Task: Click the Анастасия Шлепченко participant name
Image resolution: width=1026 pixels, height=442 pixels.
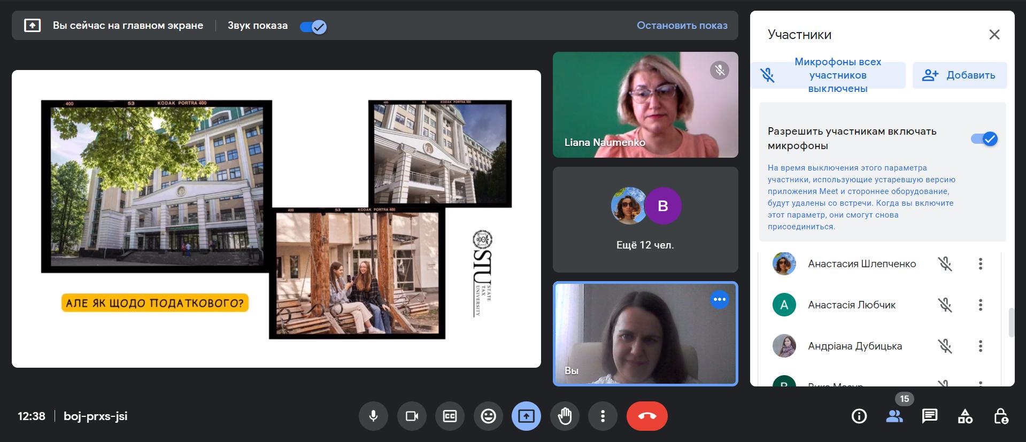Action: 862,263
